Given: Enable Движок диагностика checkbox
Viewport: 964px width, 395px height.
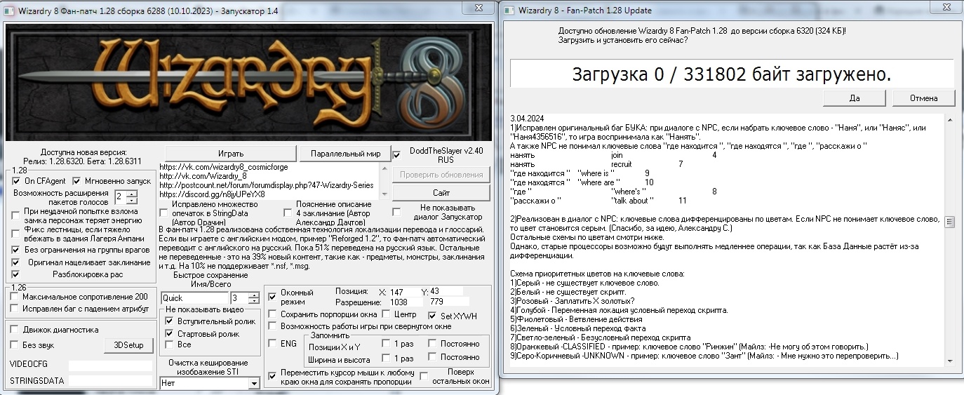Looking at the screenshot, I should pos(15,330).
